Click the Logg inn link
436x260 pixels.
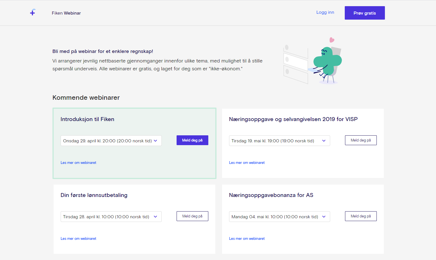[x=325, y=12]
